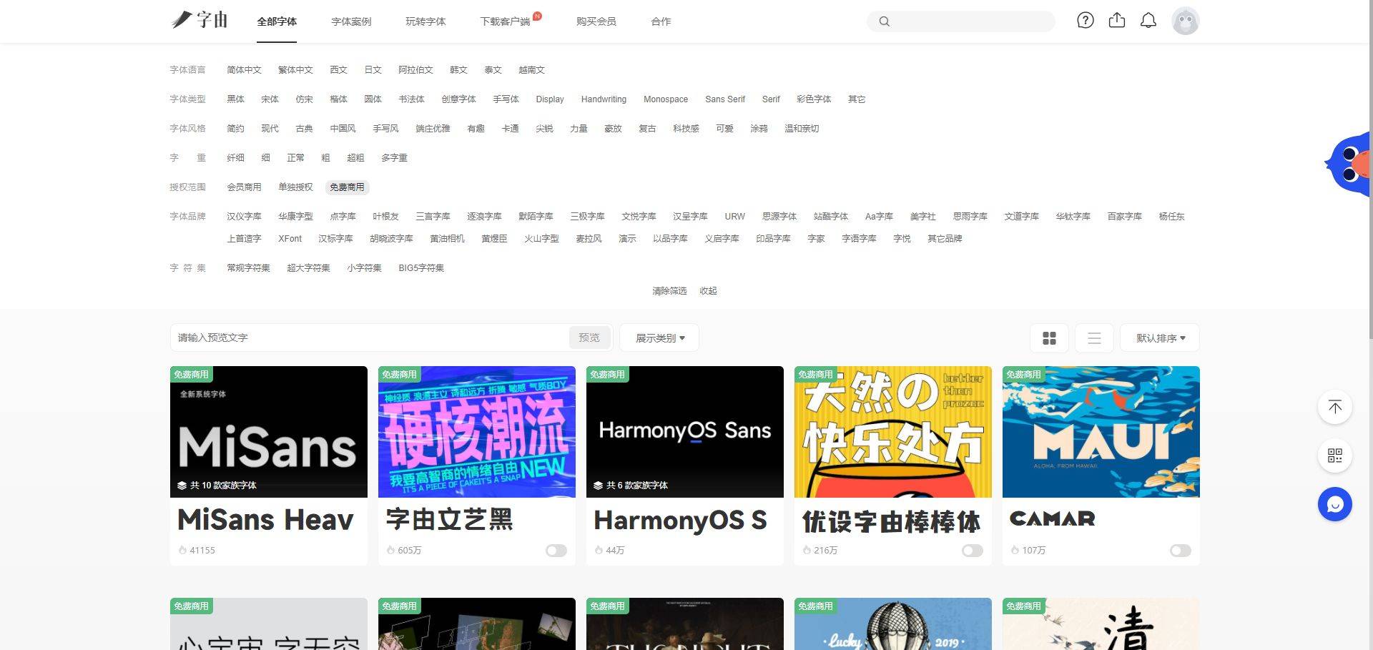Screen dimensions: 1373x650
Task: Open the MAUI font thumbnail
Action: tap(1101, 432)
